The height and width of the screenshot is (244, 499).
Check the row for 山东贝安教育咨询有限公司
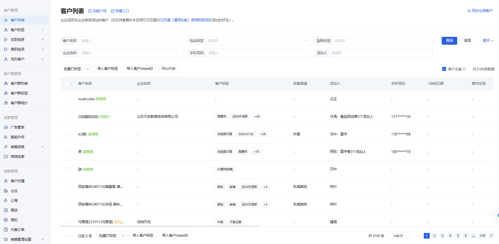67,116
